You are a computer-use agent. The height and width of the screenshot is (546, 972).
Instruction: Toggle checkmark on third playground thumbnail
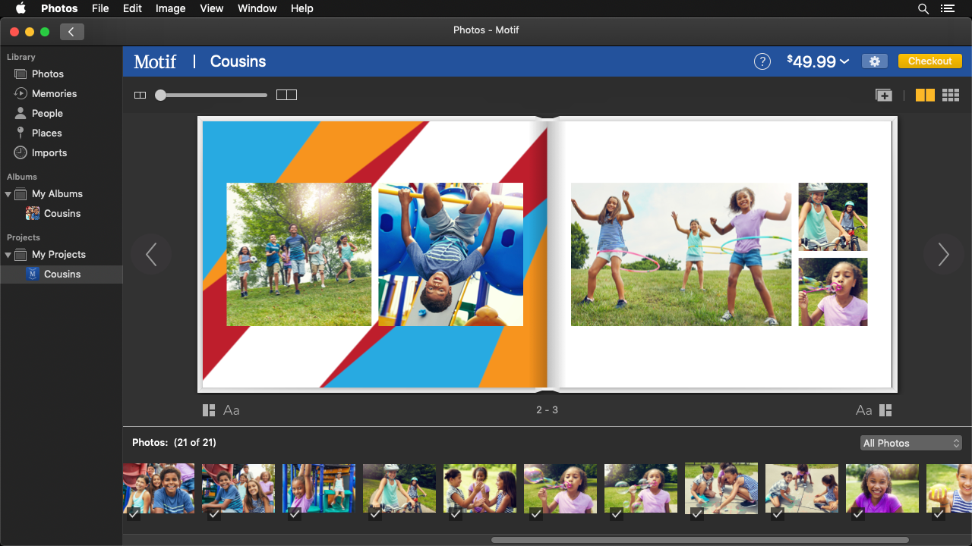tap(295, 514)
